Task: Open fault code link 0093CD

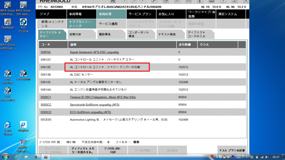Action: pos(46,112)
